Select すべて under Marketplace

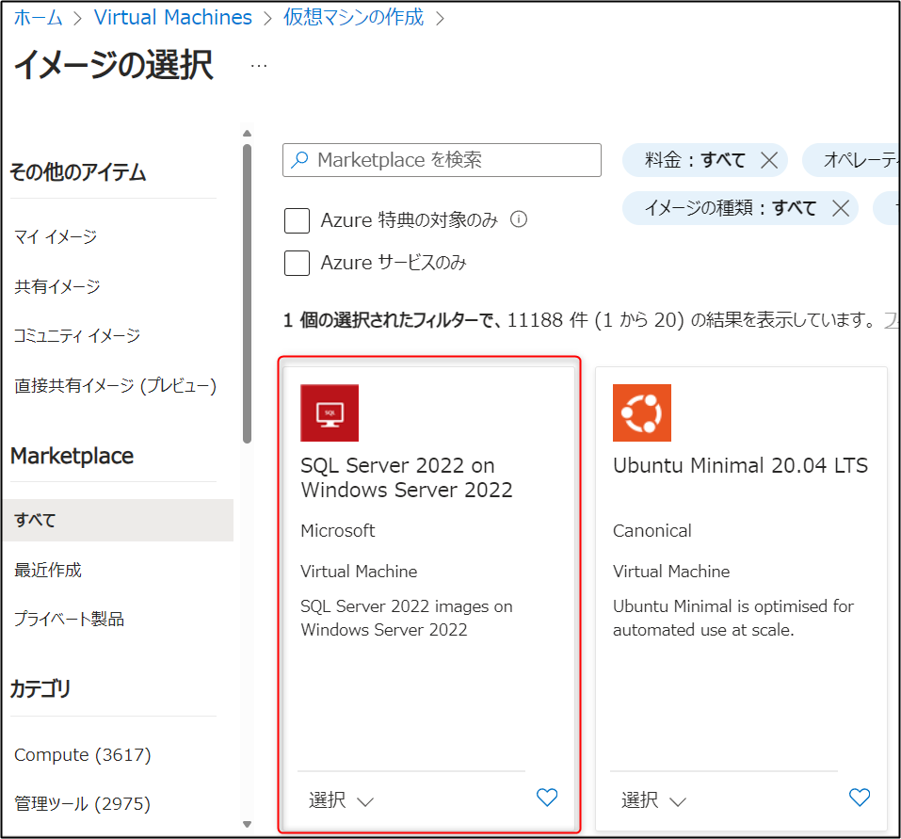point(118,520)
